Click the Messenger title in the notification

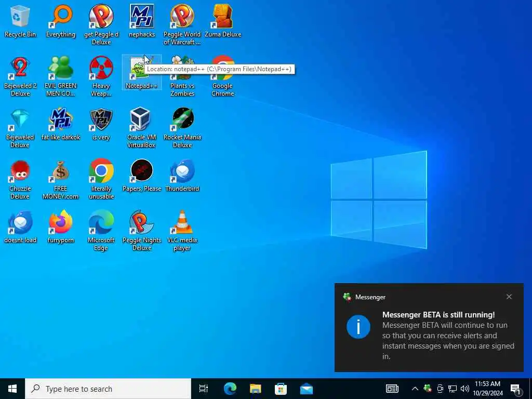(x=370, y=297)
